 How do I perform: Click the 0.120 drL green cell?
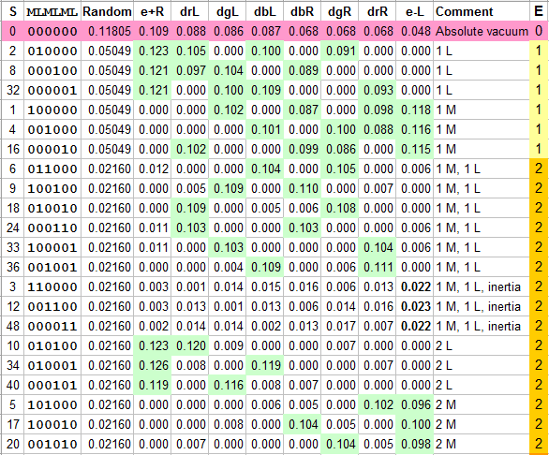[x=190, y=345]
